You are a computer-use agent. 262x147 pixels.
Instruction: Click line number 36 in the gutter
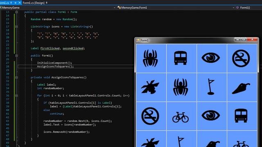7,96
